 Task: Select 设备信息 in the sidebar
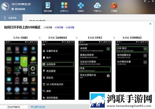(11, 18)
